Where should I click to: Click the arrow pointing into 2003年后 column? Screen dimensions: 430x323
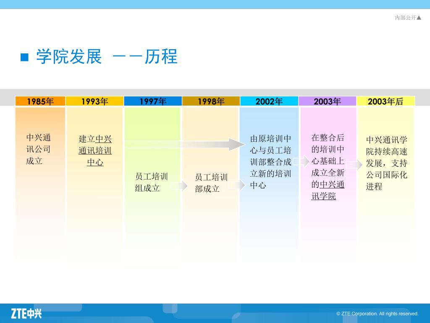pos(354,165)
